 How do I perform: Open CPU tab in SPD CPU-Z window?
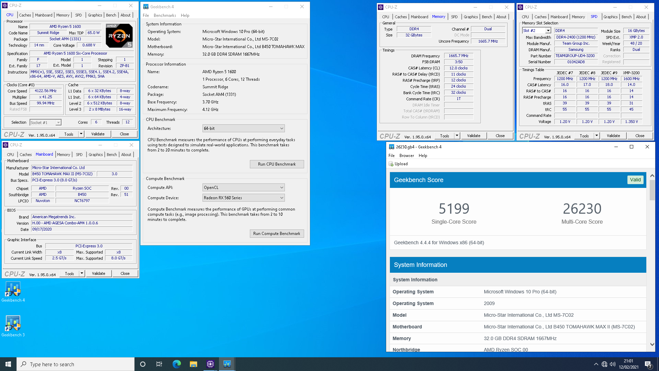[525, 17]
